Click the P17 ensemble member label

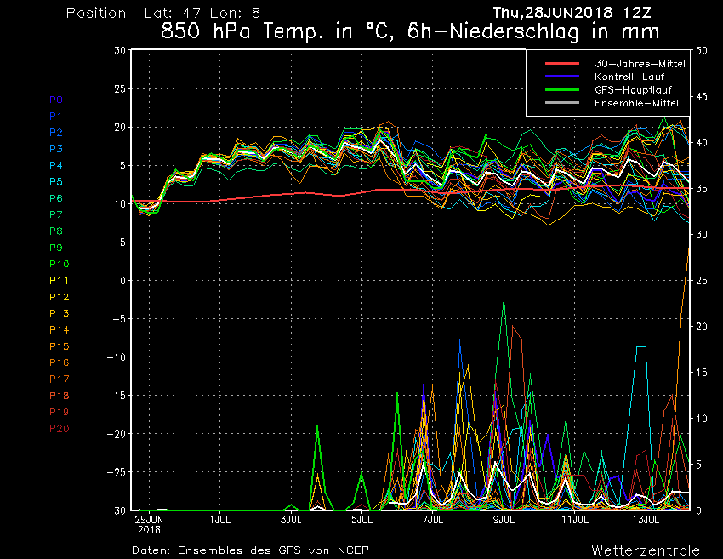(59, 379)
